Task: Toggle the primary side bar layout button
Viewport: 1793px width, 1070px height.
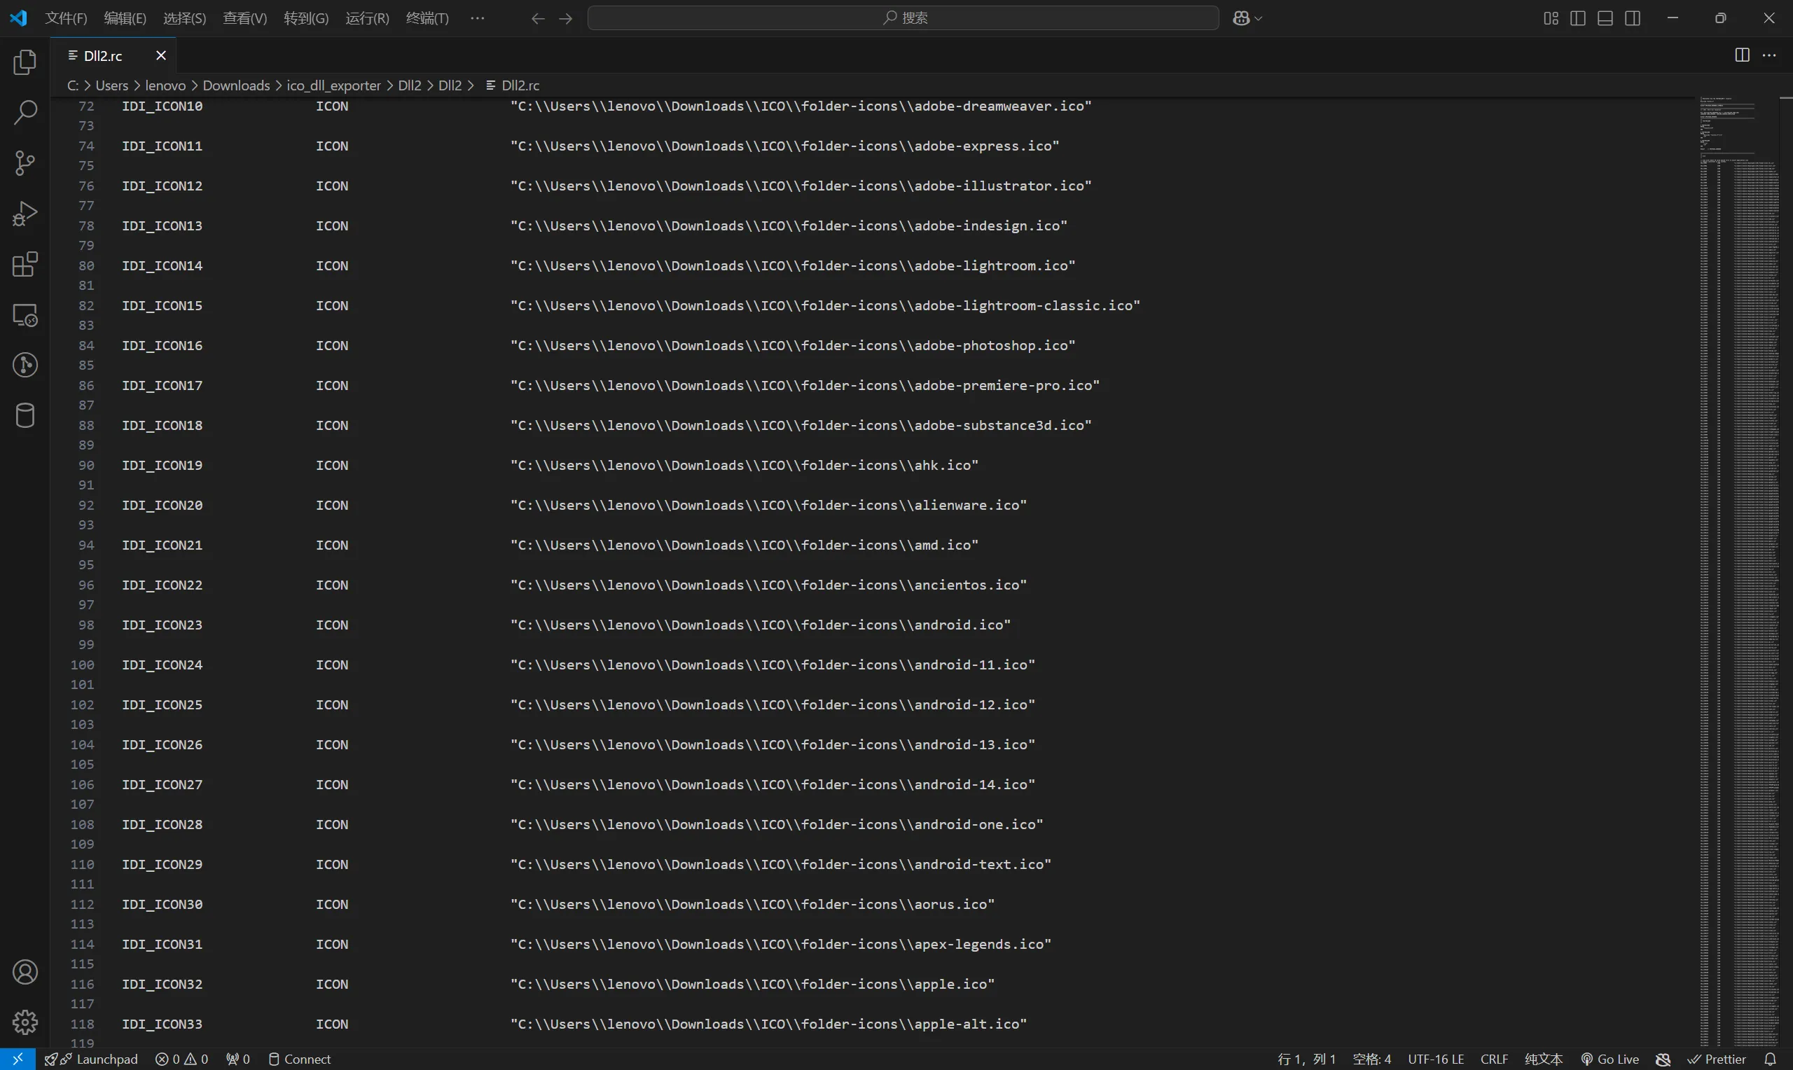Action: [x=1577, y=18]
